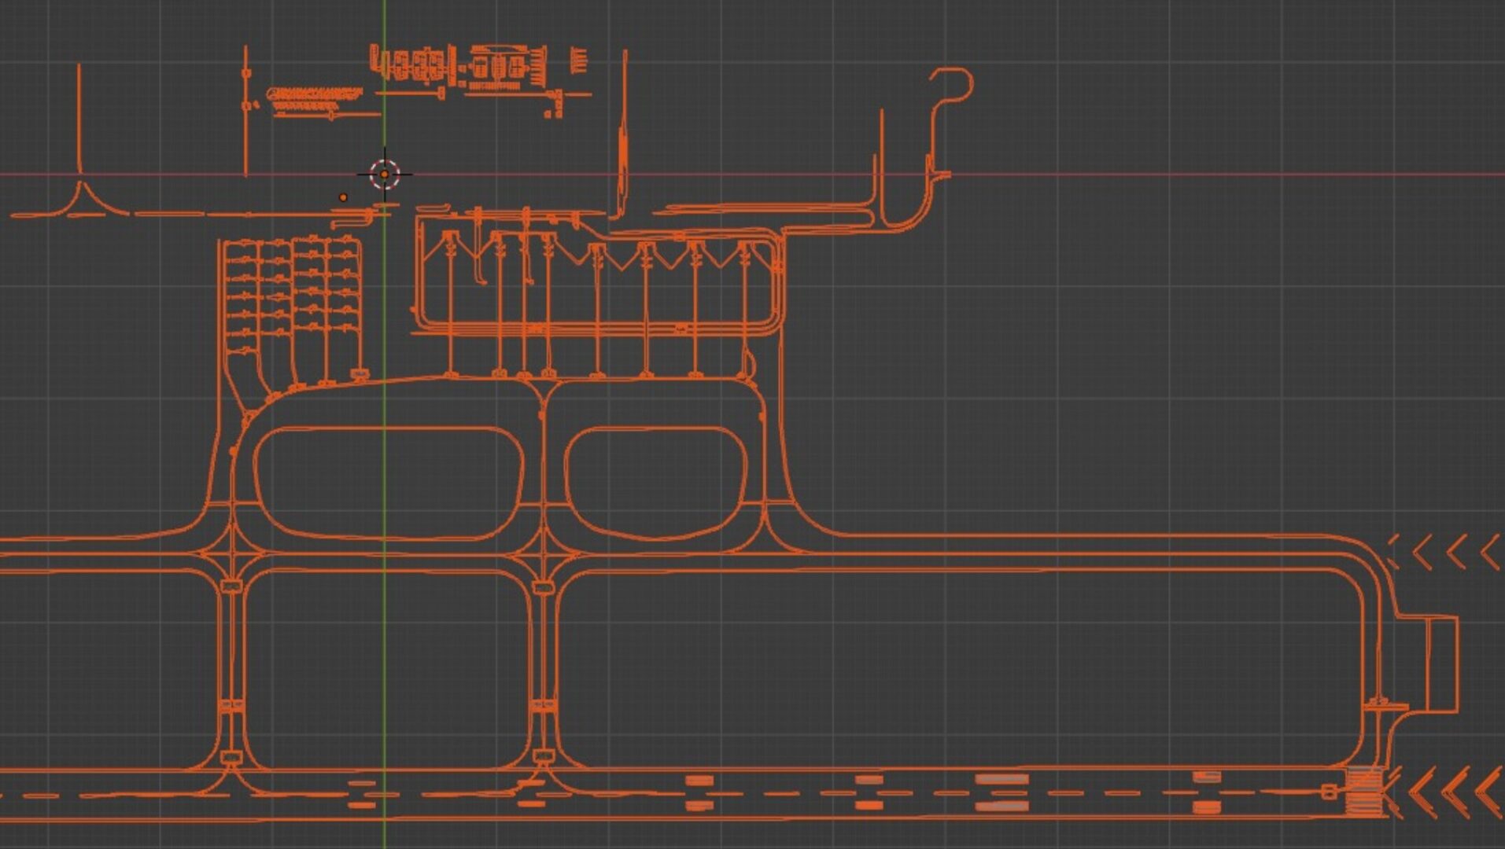
Task: Click the center taxiway cross intersection
Action: click(543, 553)
